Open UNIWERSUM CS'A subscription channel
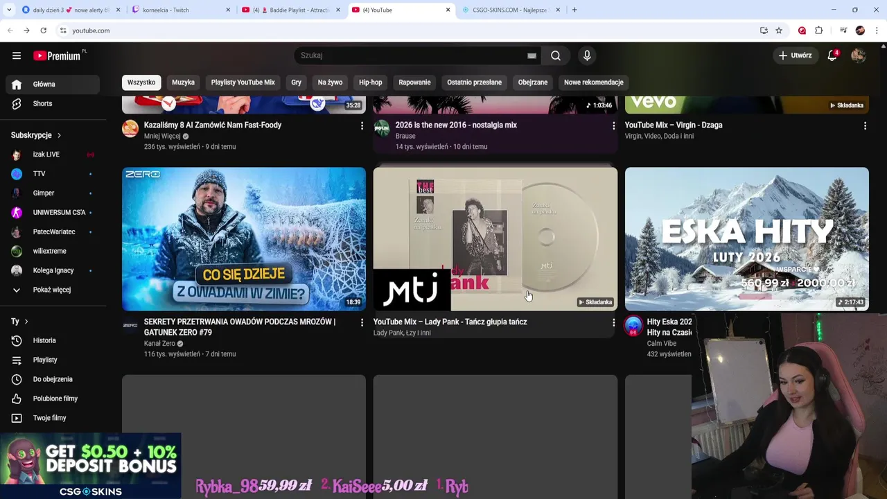The height and width of the screenshot is (499, 887). click(53, 213)
